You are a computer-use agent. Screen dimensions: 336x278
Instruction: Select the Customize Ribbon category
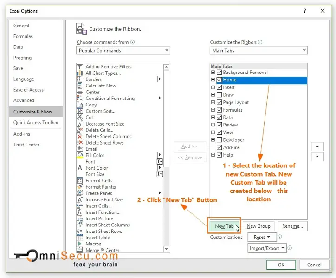click(36, 112)
